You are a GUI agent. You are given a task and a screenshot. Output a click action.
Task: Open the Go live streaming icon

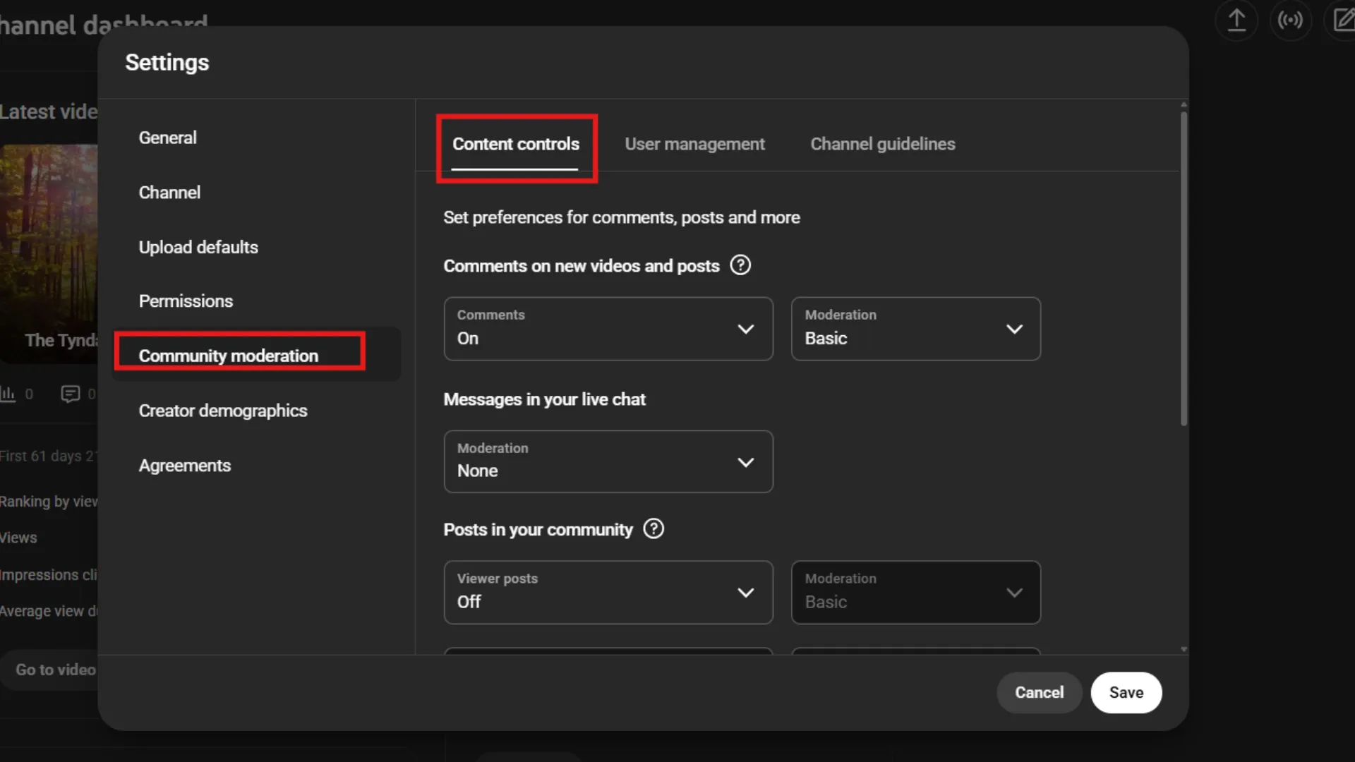1291,20
